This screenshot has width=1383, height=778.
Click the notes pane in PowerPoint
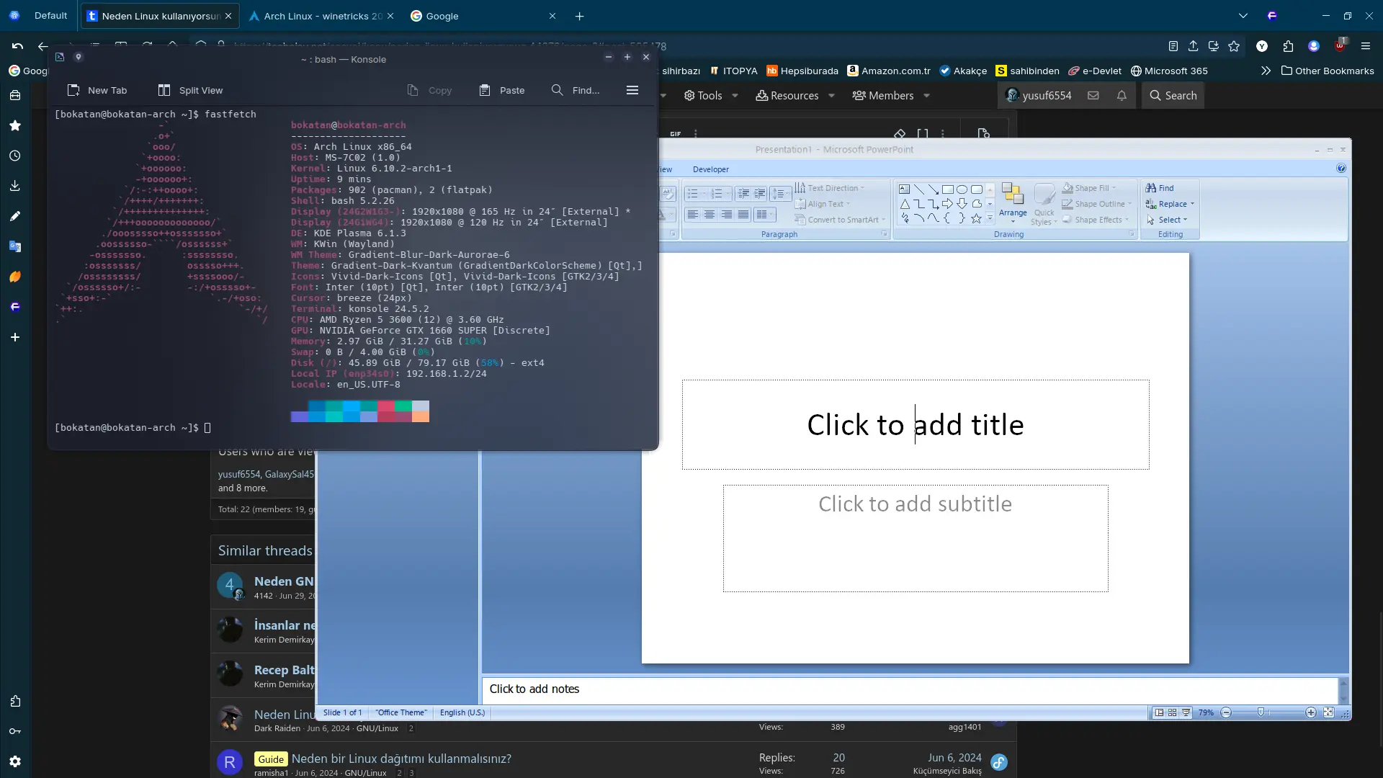(910, 689)
